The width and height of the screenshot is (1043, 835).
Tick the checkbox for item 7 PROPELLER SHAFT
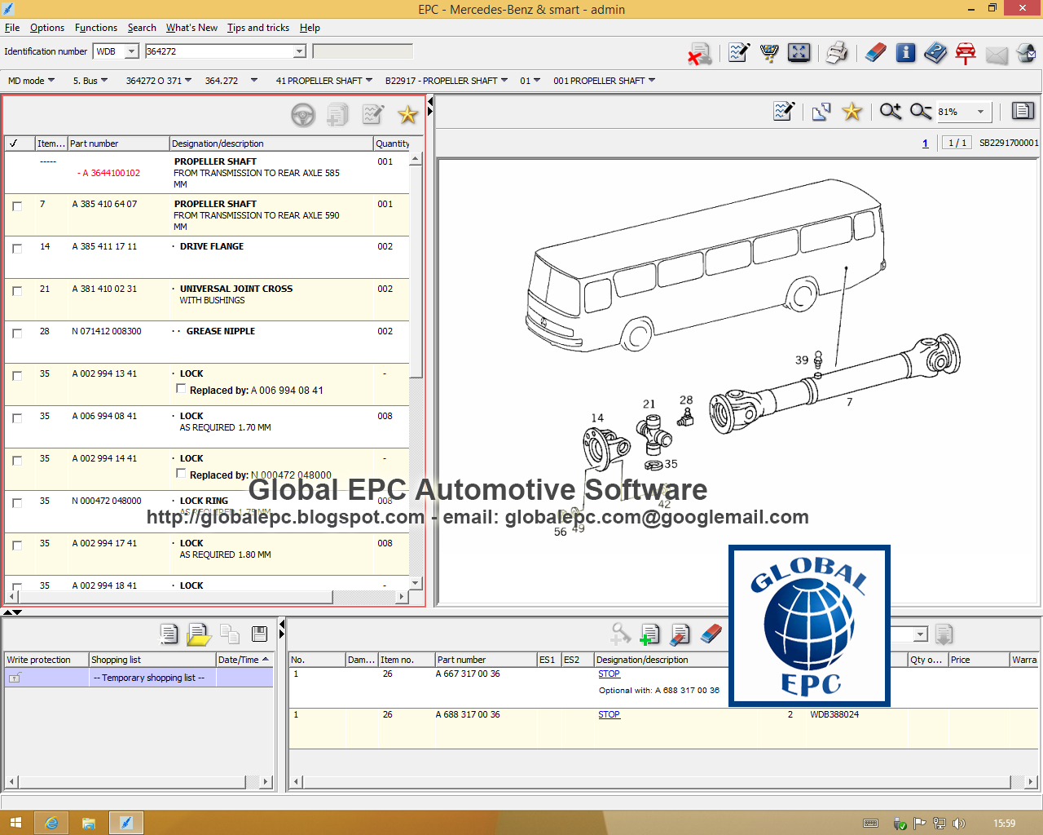point(17,206)
